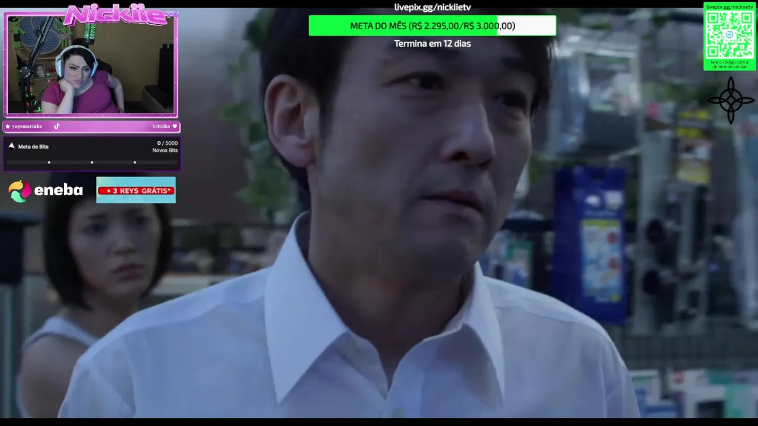The image size is (758, 426).
Task: Click the colorful eneba logo icon
Action: coord(20,191)
